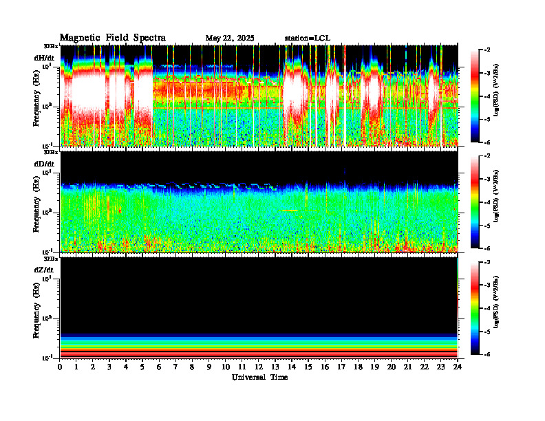Click the hour "14" tick label on the time axis
Screen dimensions: 545x421
(x=292, y=367)
